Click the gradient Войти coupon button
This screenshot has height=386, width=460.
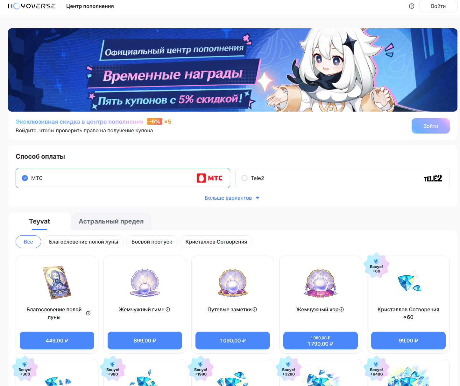click(430, 126)
